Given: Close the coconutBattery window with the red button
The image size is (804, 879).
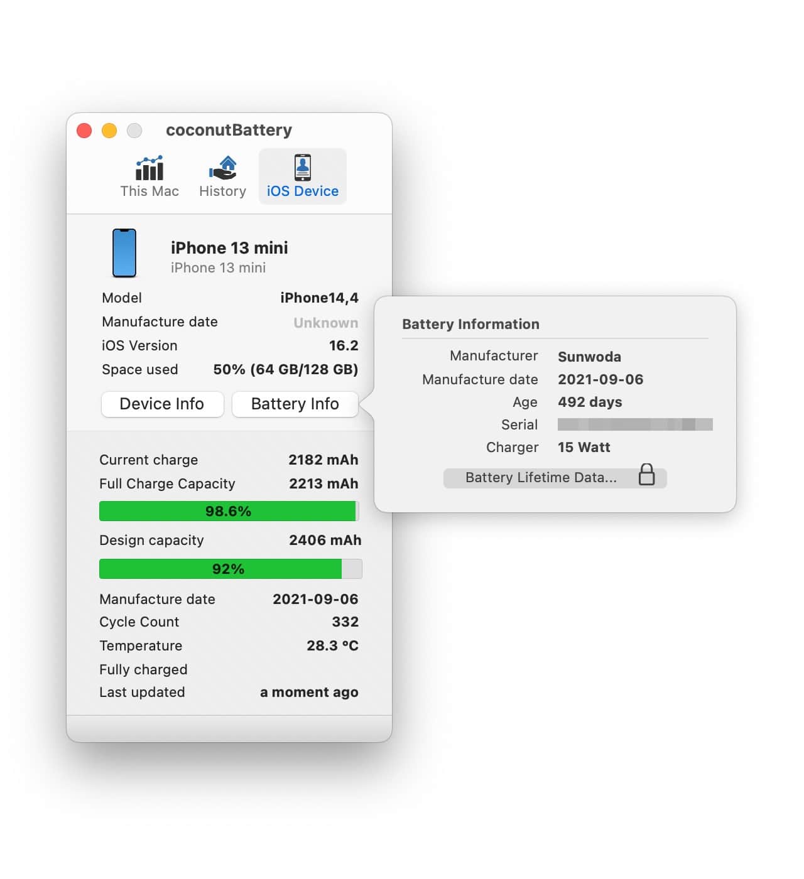Looking at the screenshot, I should (84, 131).
